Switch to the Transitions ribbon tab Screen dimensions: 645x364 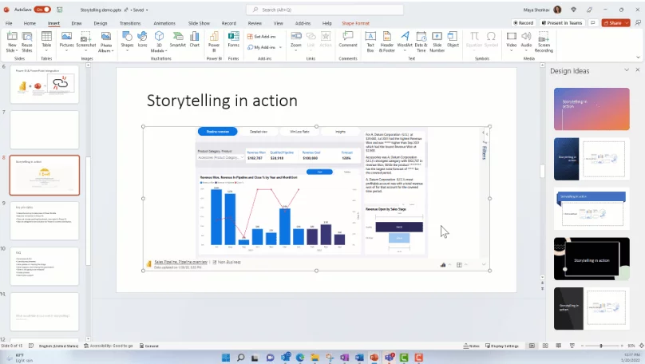coord(129,23)
